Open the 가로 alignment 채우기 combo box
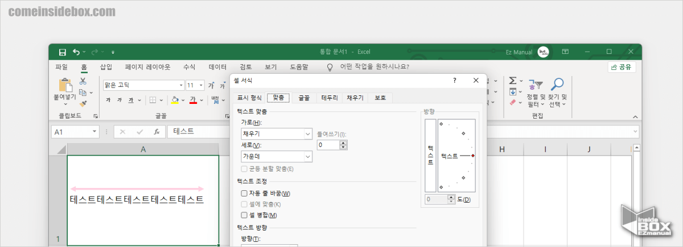 click(277, 134)
